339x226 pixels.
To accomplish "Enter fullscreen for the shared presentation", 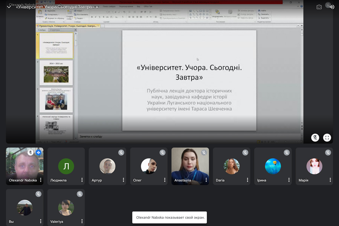I will click(327, 137).
